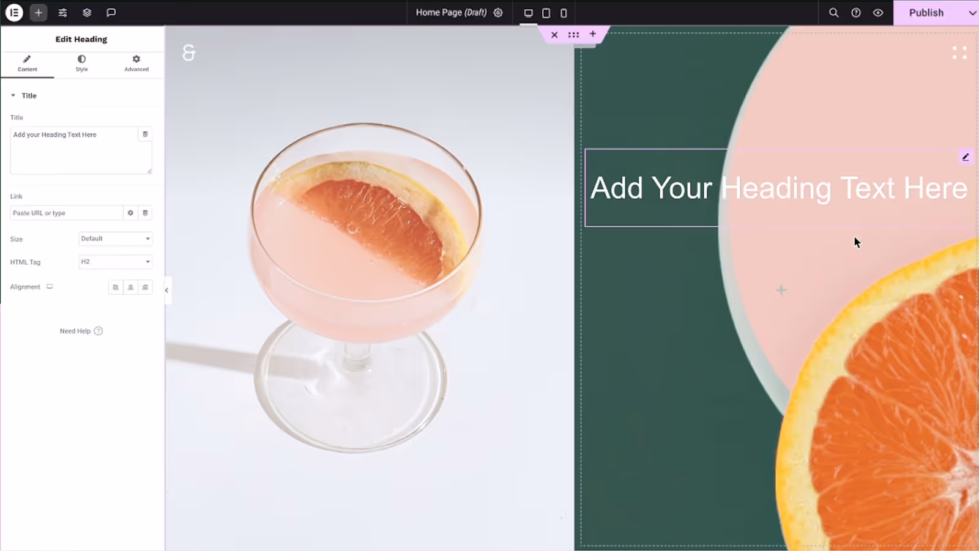979x551 pixels.
Task: Switch to mobile preview mode
Action: tap(564, 12)
